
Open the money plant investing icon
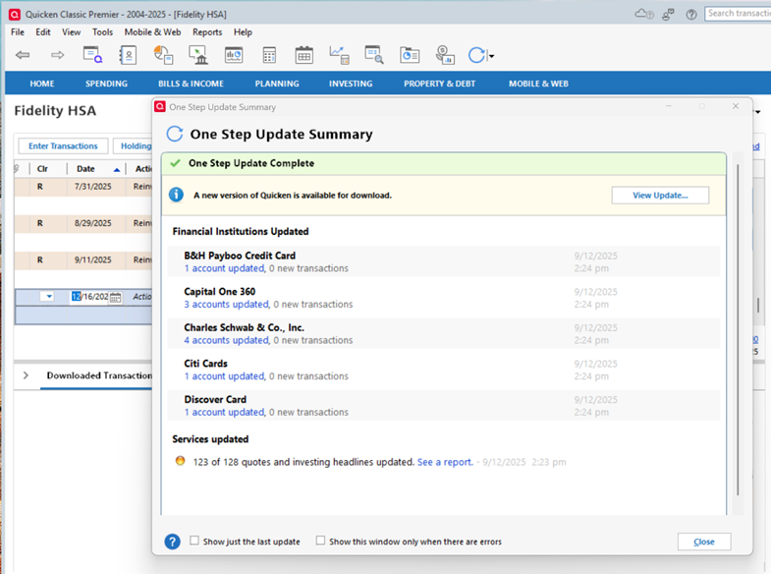click(445, 55)
